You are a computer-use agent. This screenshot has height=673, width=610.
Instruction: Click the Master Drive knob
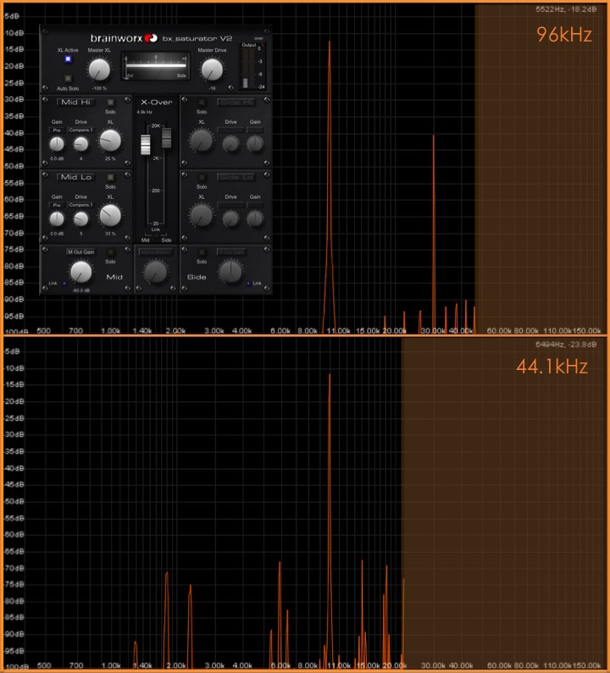212,69
